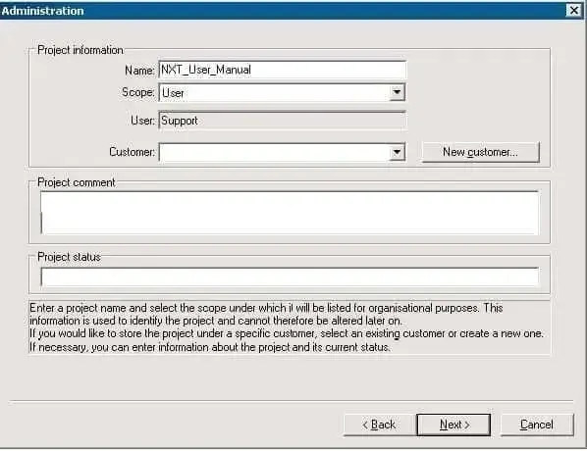Click the New customer... button

481,152
